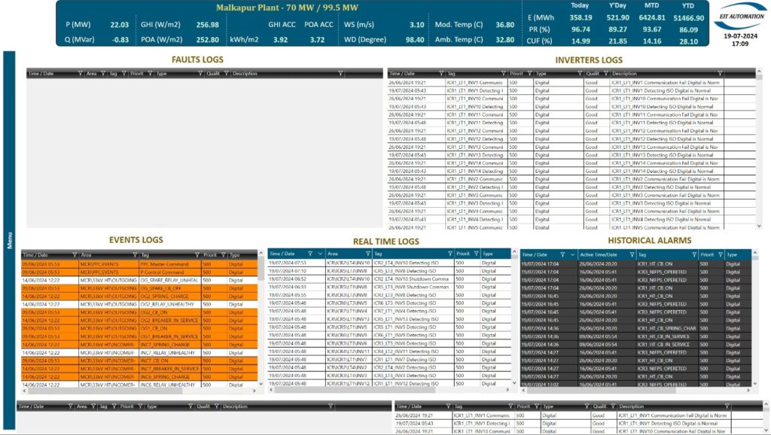Click Description filter icon in Faults Logs
771x435 pixels.
(340, 74)
